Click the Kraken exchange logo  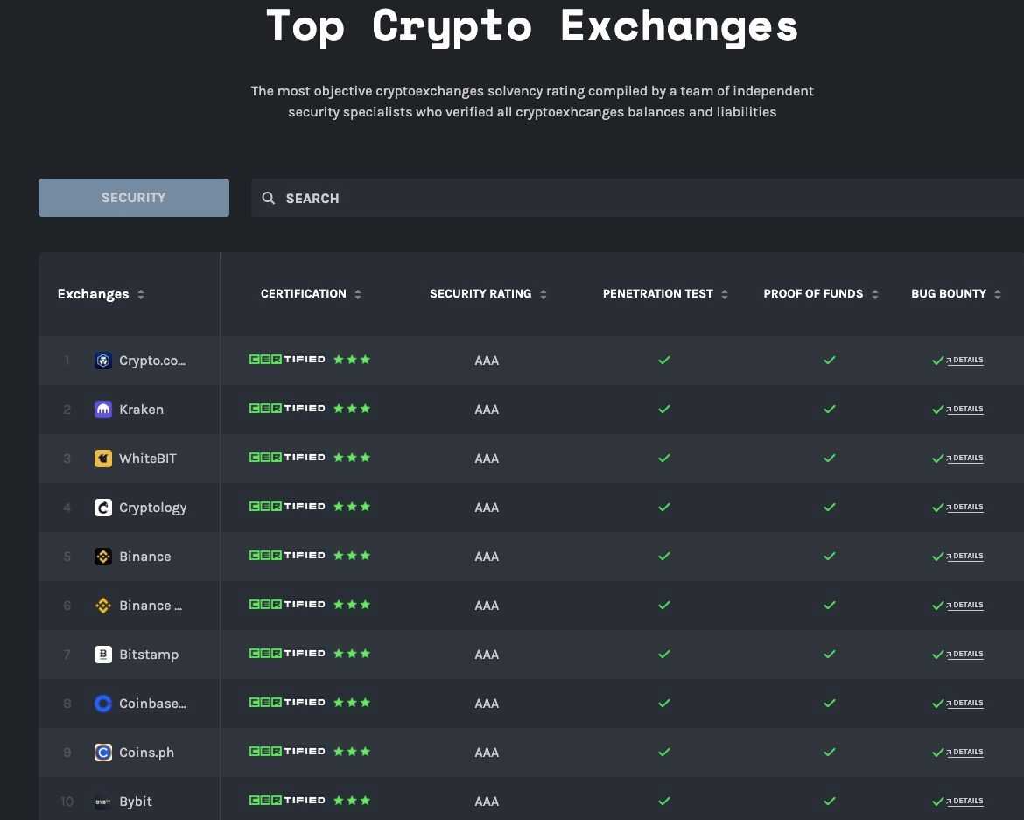(102, 409)
